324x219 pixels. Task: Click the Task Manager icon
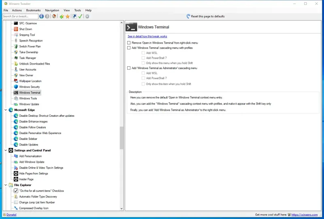click(16, 58)
